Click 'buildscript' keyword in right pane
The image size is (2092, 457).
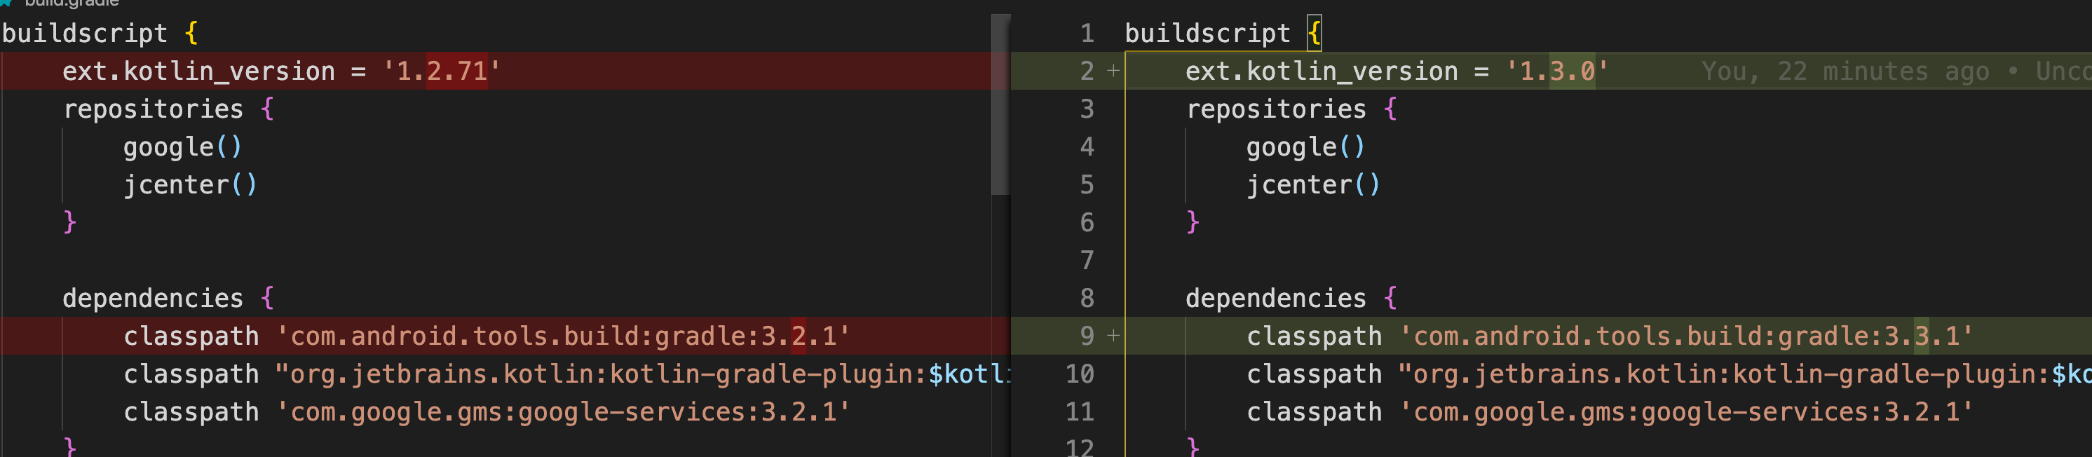coord(1208,33)
